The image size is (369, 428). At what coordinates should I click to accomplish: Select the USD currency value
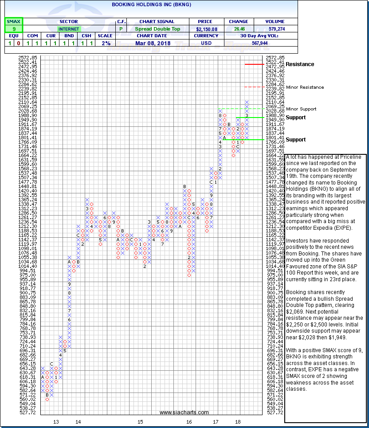coord(206,43)
